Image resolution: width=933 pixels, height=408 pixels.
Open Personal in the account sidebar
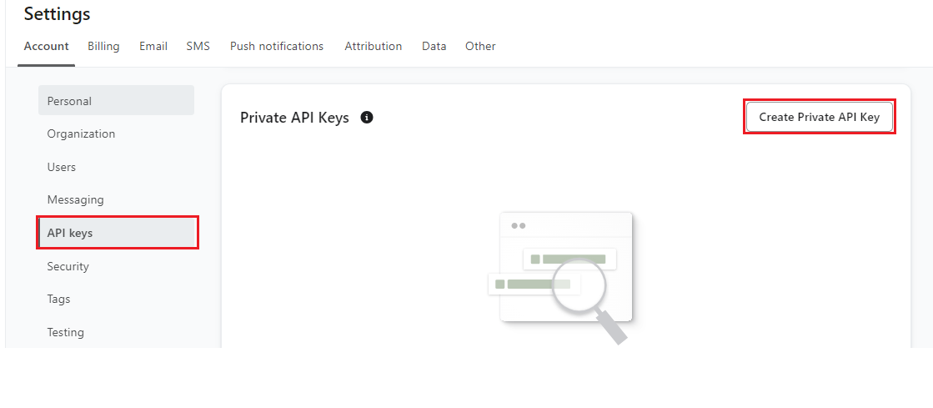coord(116,101)
